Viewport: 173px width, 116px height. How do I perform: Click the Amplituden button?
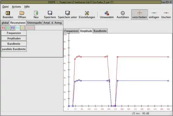(x=14, y=38)
